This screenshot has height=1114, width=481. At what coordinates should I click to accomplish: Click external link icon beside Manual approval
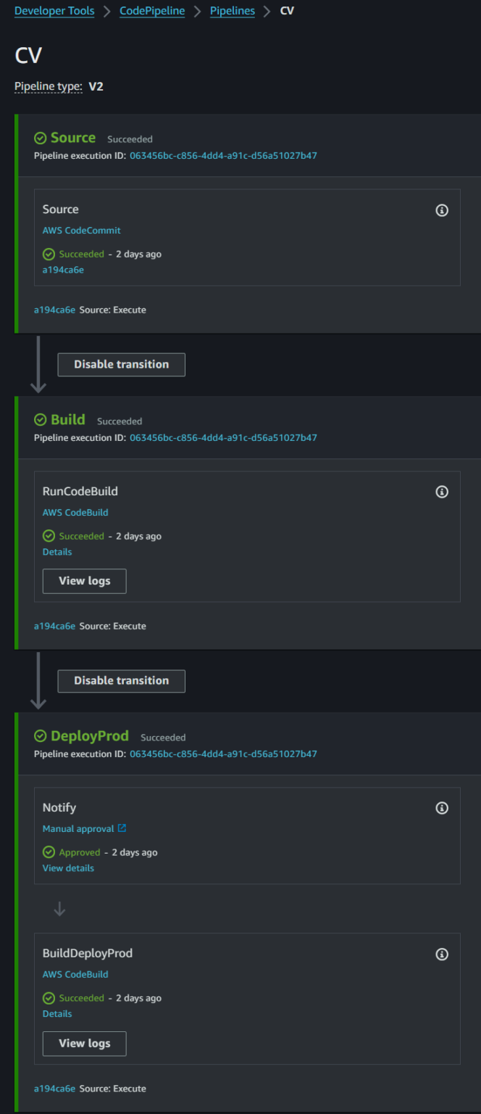coord(122,828)
